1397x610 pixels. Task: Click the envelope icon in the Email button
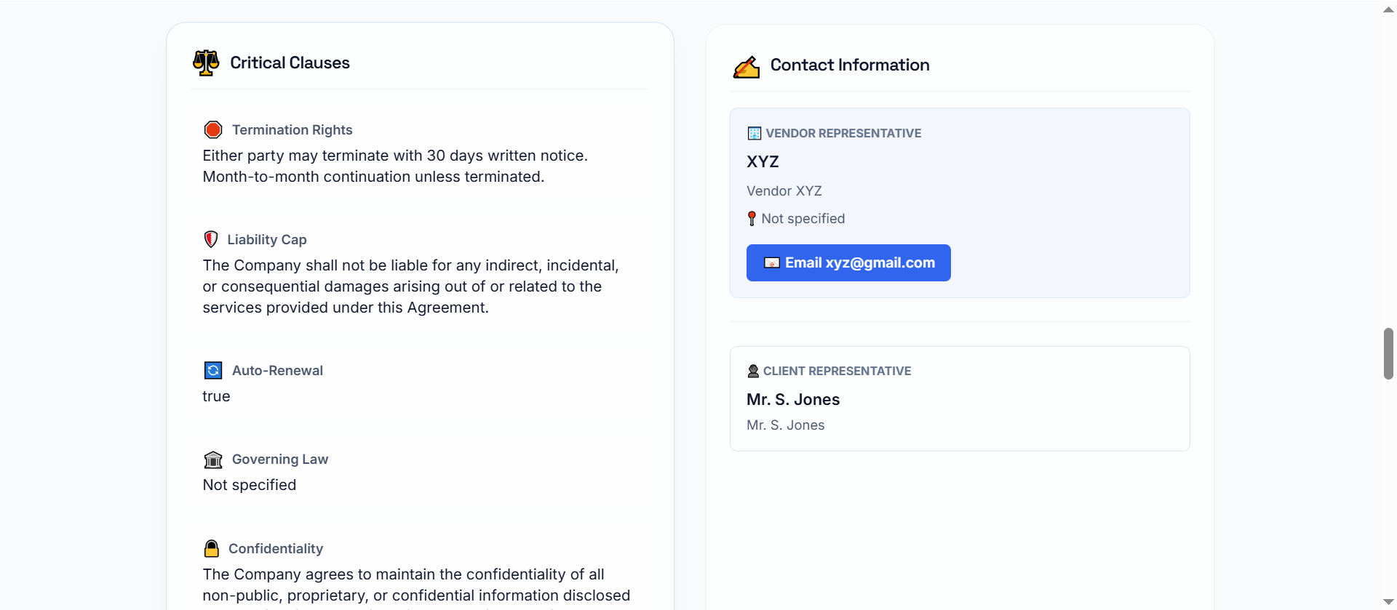point(772,262)
